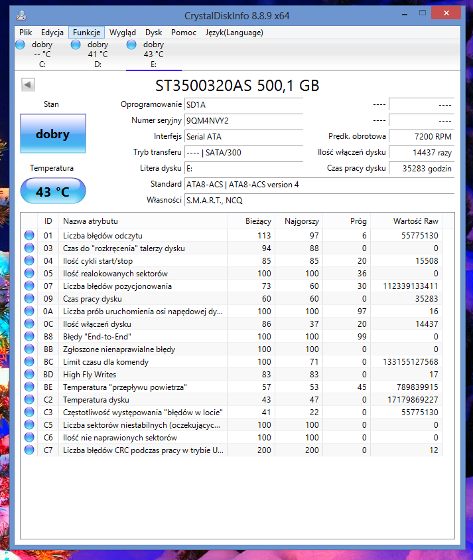473x560 pixels.
Task: Click the previous disk arrow button
Action: pos(28,84)
